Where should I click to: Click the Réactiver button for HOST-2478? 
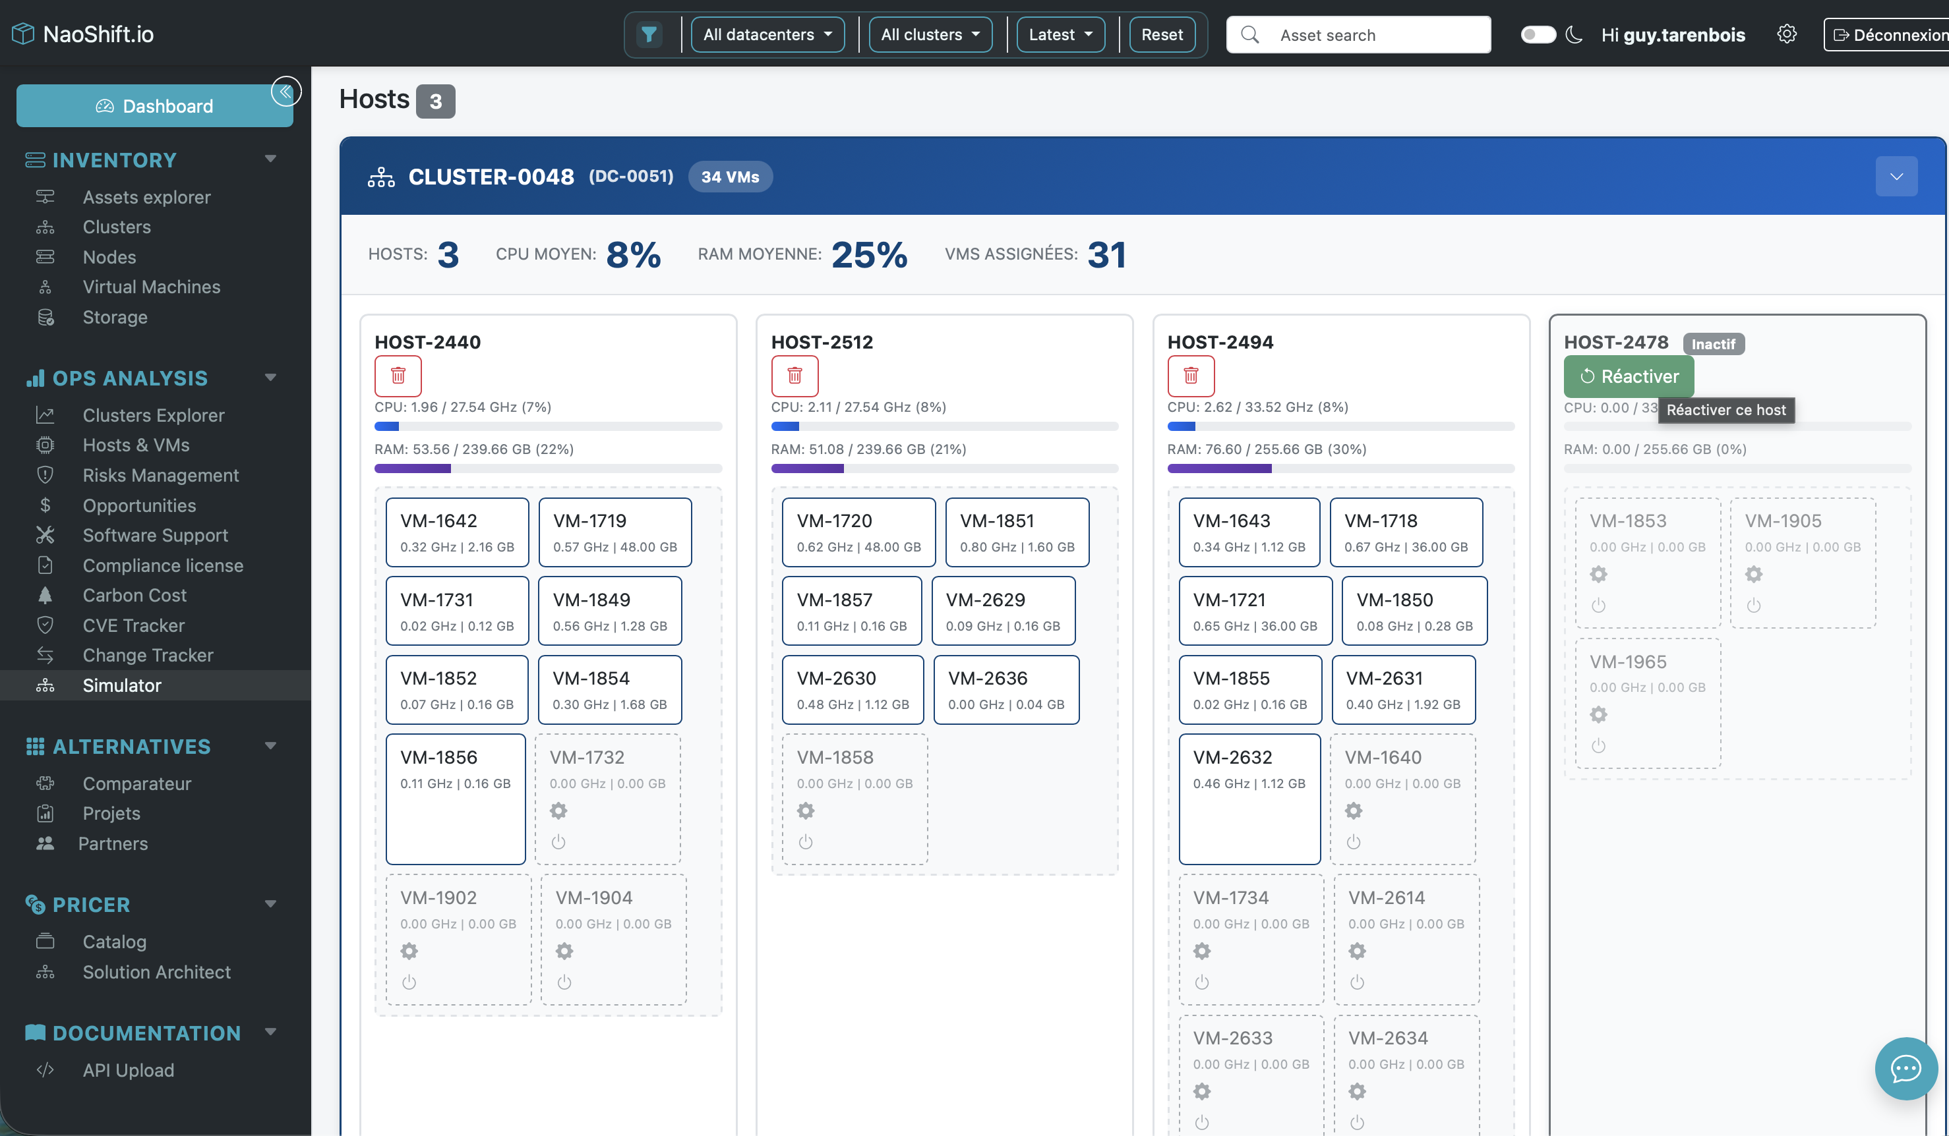pos(1628,376)
